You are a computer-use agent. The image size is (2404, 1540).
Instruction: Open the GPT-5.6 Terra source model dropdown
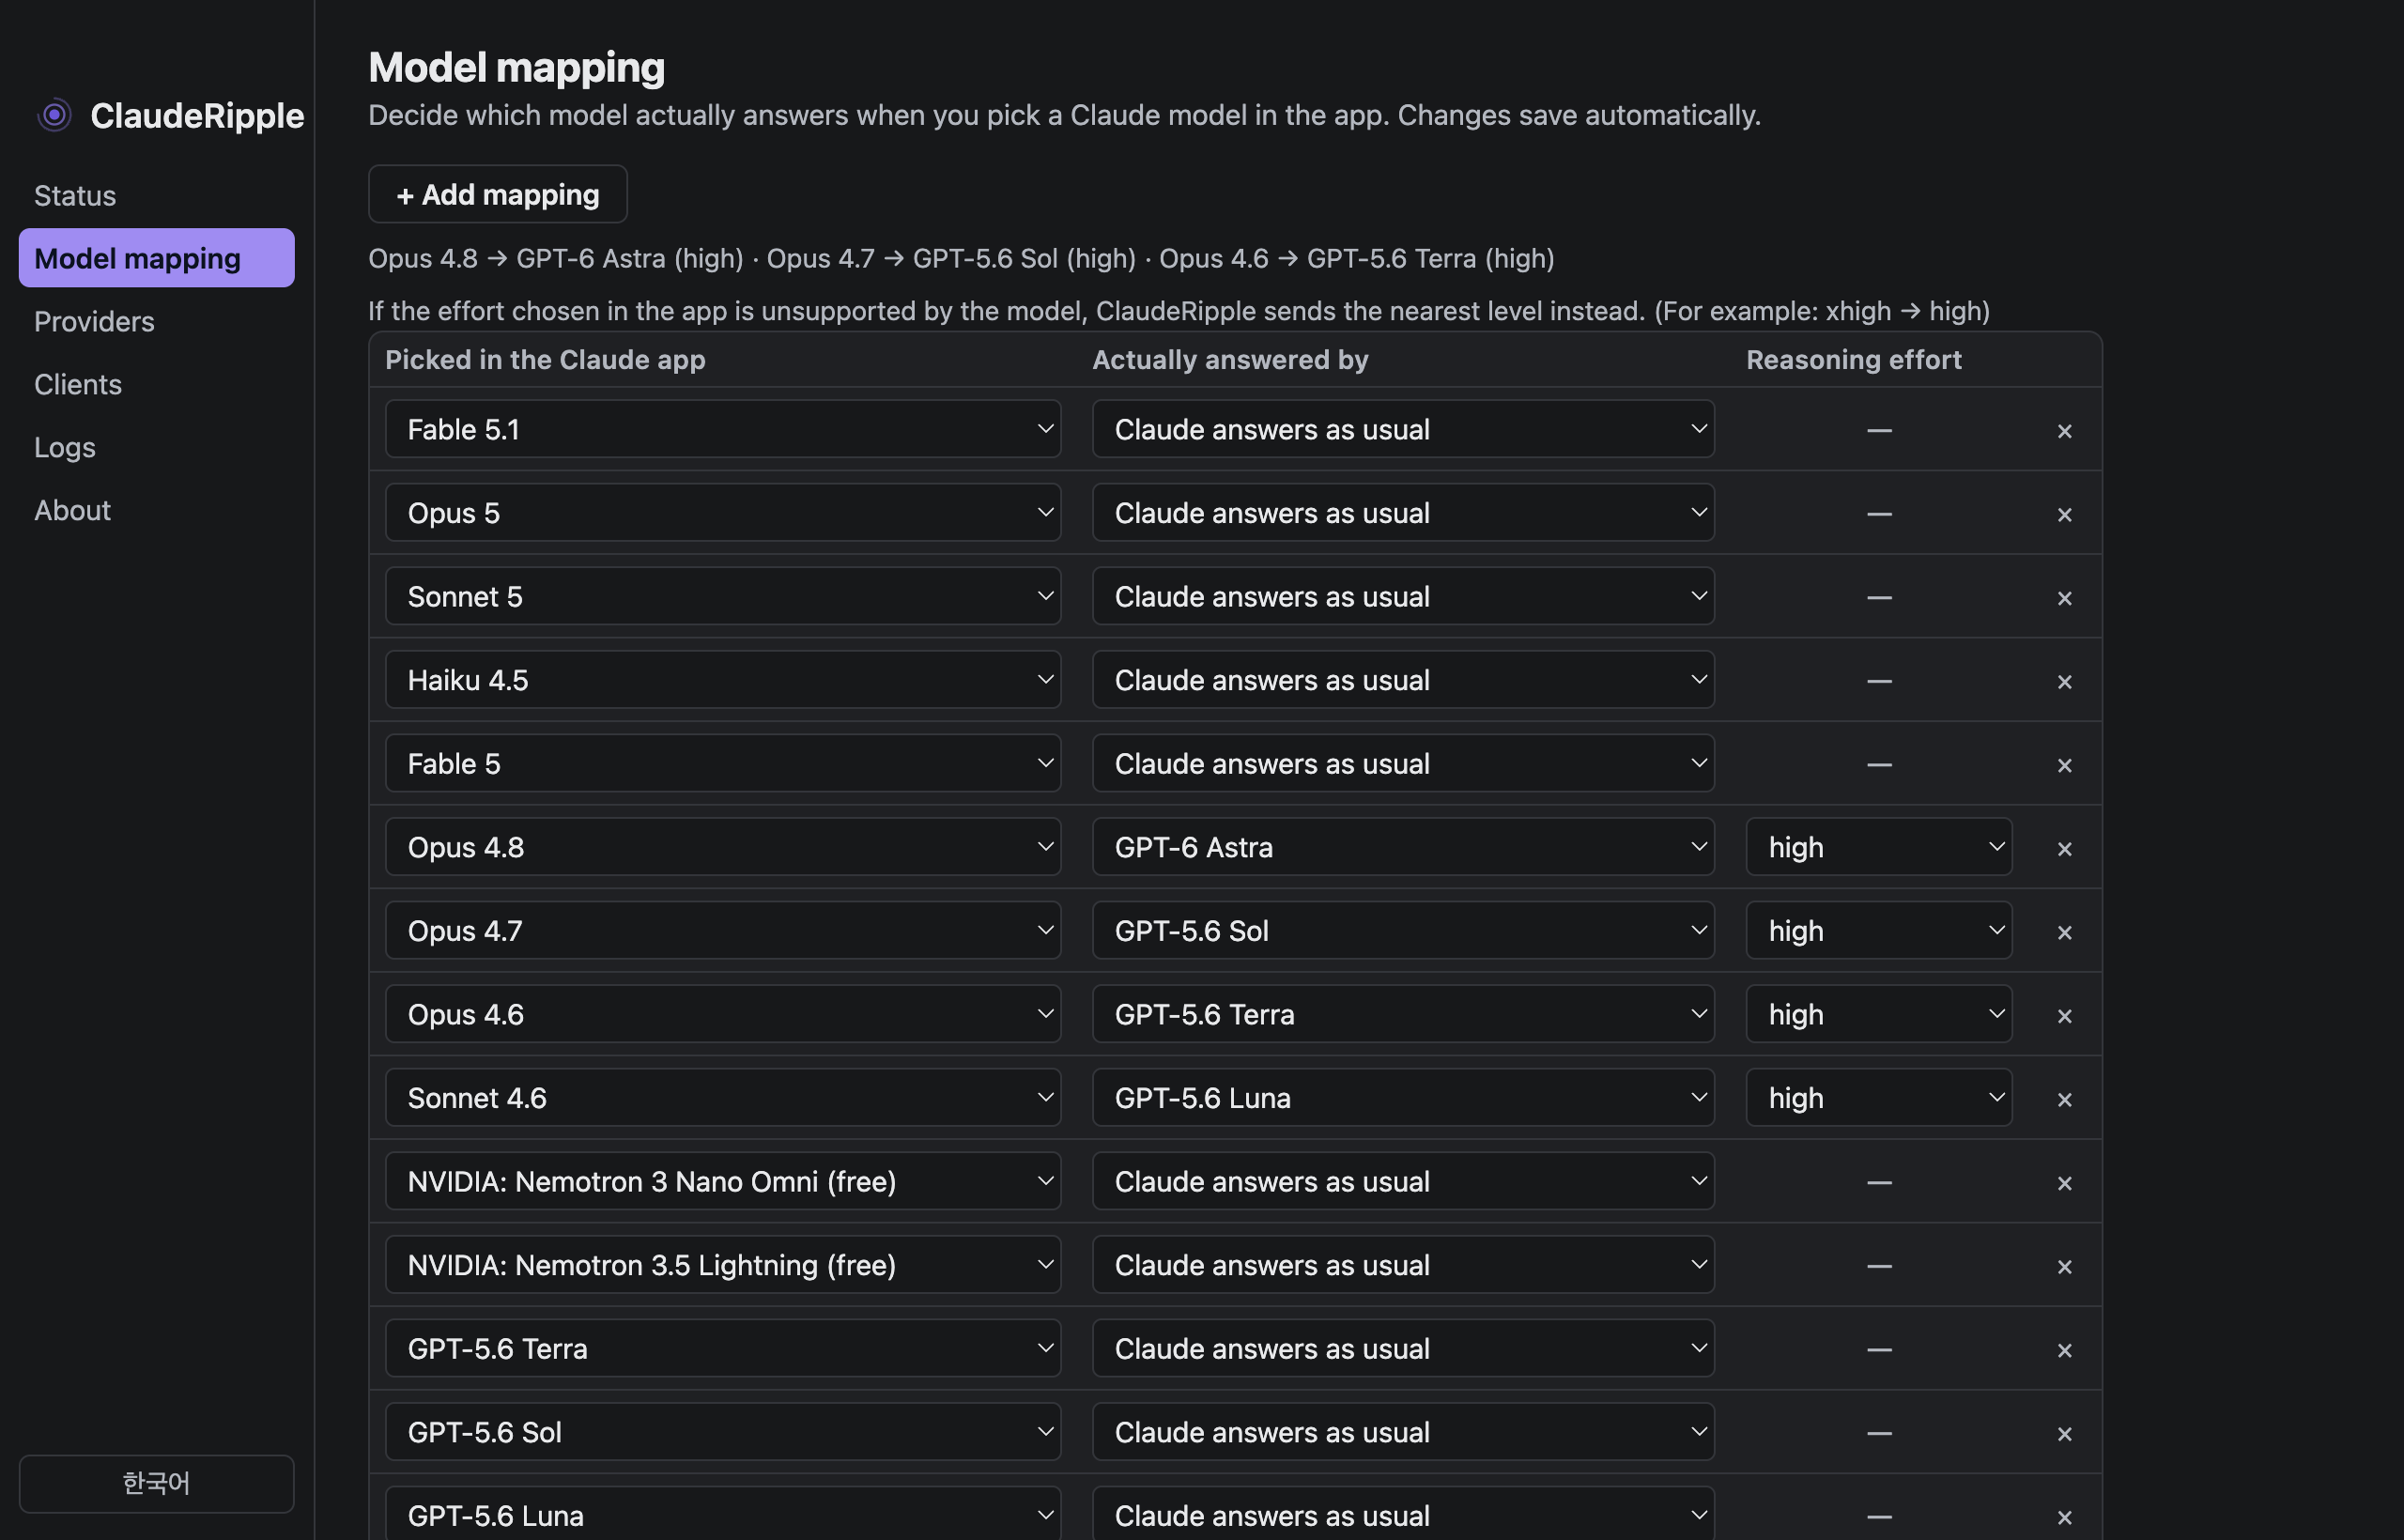click(x=722, y=1348)
